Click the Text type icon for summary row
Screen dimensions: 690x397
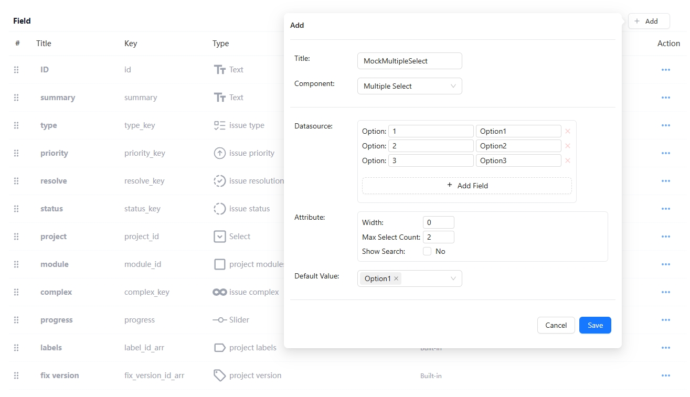coord(219,97)
